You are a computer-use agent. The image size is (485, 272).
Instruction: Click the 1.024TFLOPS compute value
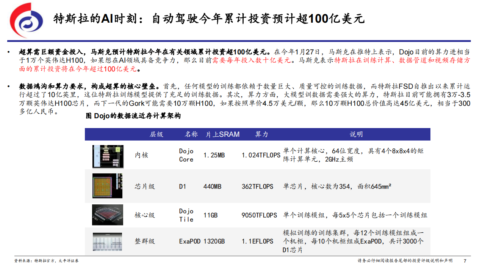261,155
